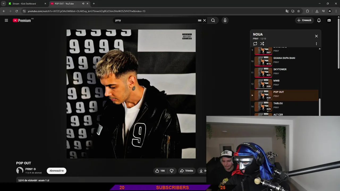The image size is (340, 191).
Task: Focus the browser URL address bar
Action: 154,11
